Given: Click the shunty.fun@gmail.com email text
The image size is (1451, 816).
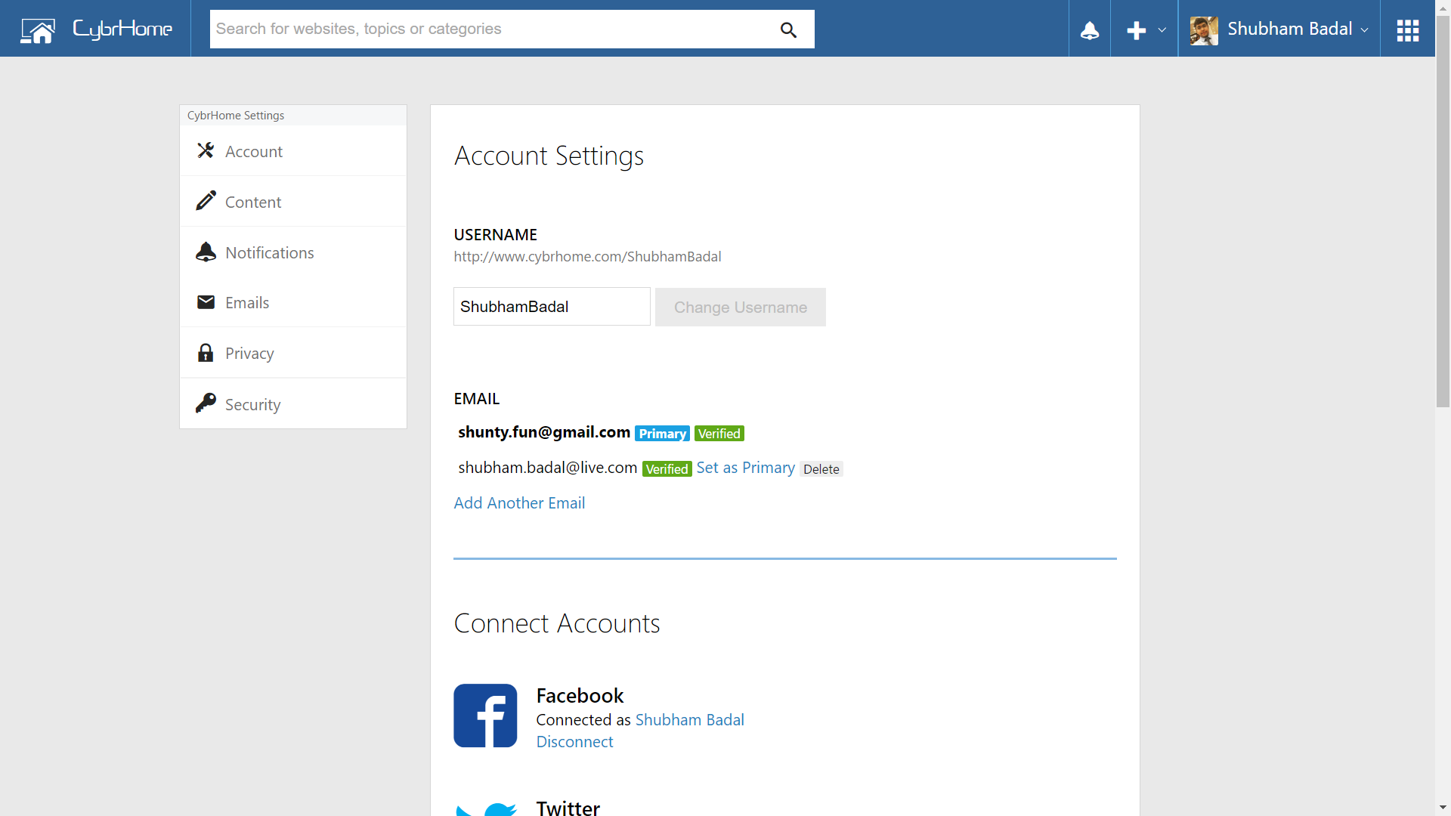Looking at the screenshot, I should 544,432.
